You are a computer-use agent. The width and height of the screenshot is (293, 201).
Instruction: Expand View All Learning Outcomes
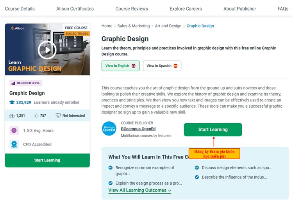139,190
